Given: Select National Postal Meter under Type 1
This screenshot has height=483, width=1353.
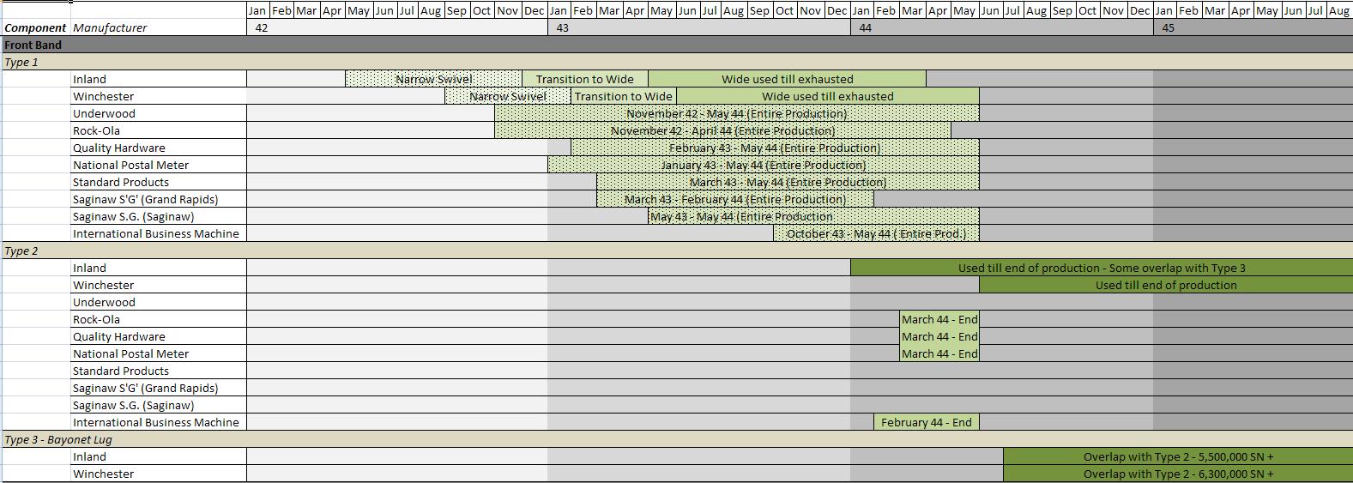Looking at the screenshot, I should [x=159, y=165].
